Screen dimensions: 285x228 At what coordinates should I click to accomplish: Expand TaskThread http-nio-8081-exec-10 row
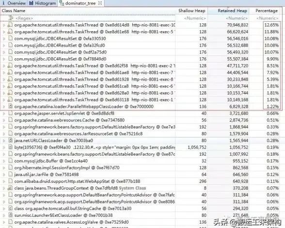(x=4, y=25)
